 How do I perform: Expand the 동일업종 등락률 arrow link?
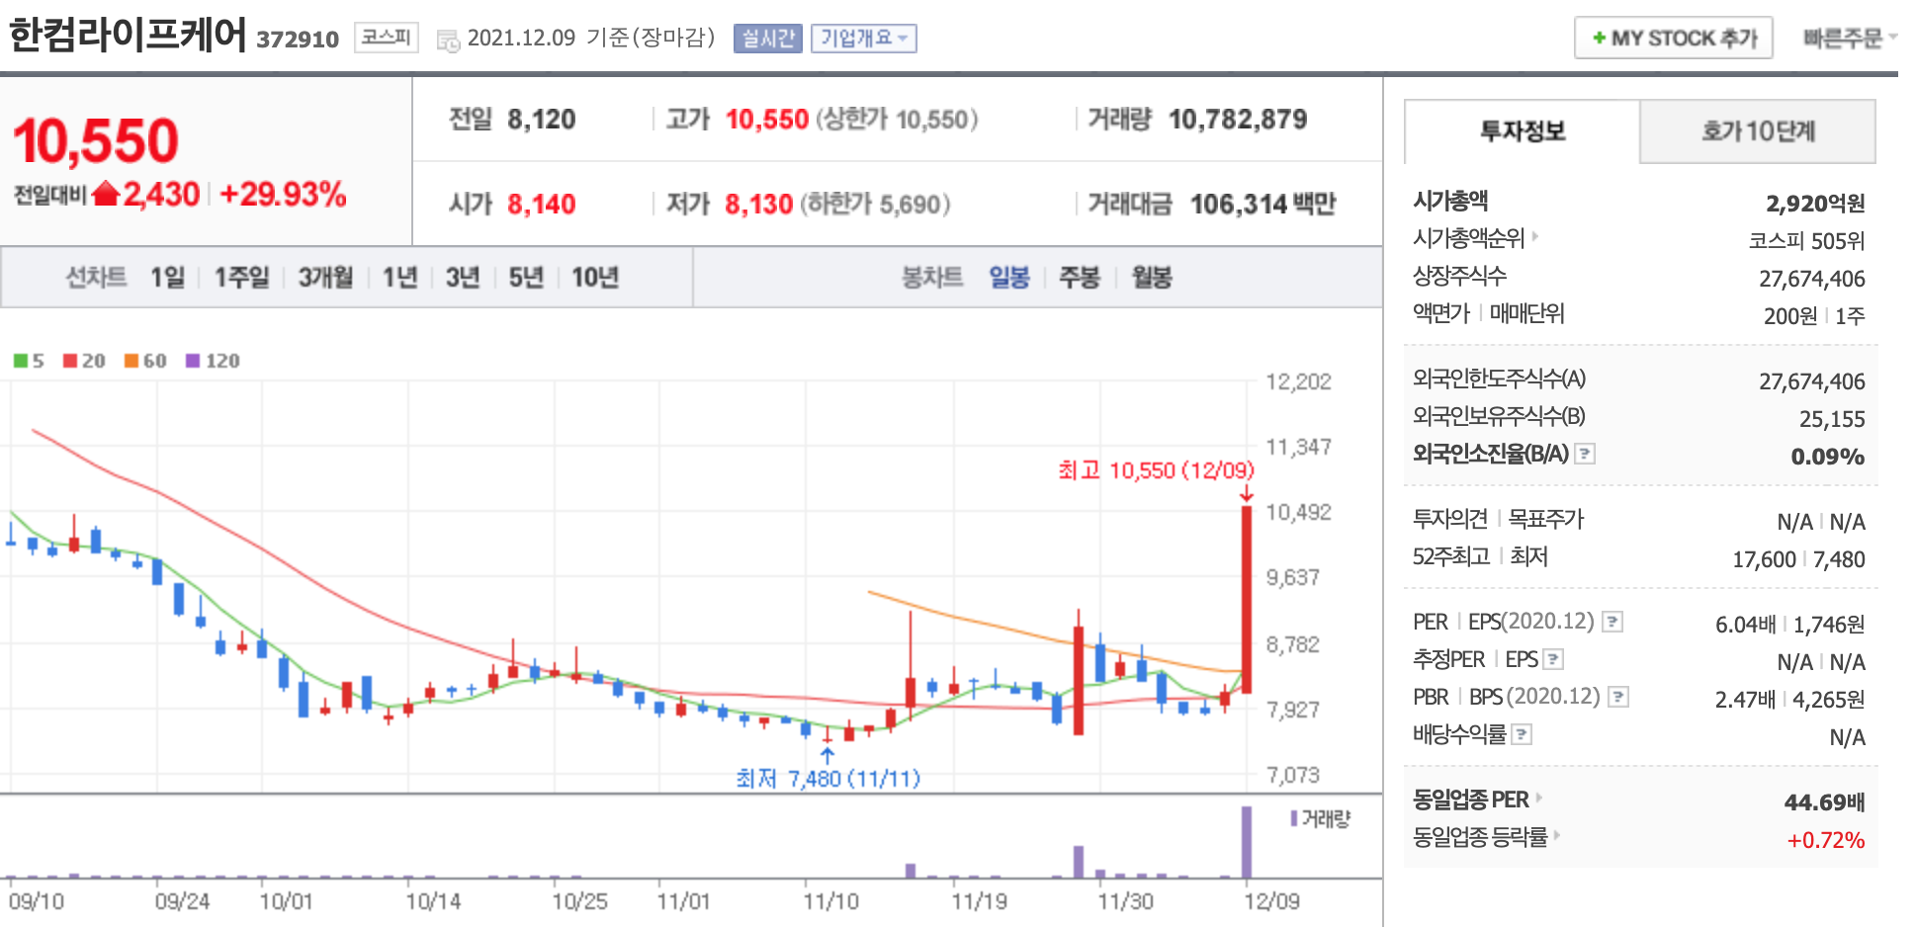(x=1557, y=835)
